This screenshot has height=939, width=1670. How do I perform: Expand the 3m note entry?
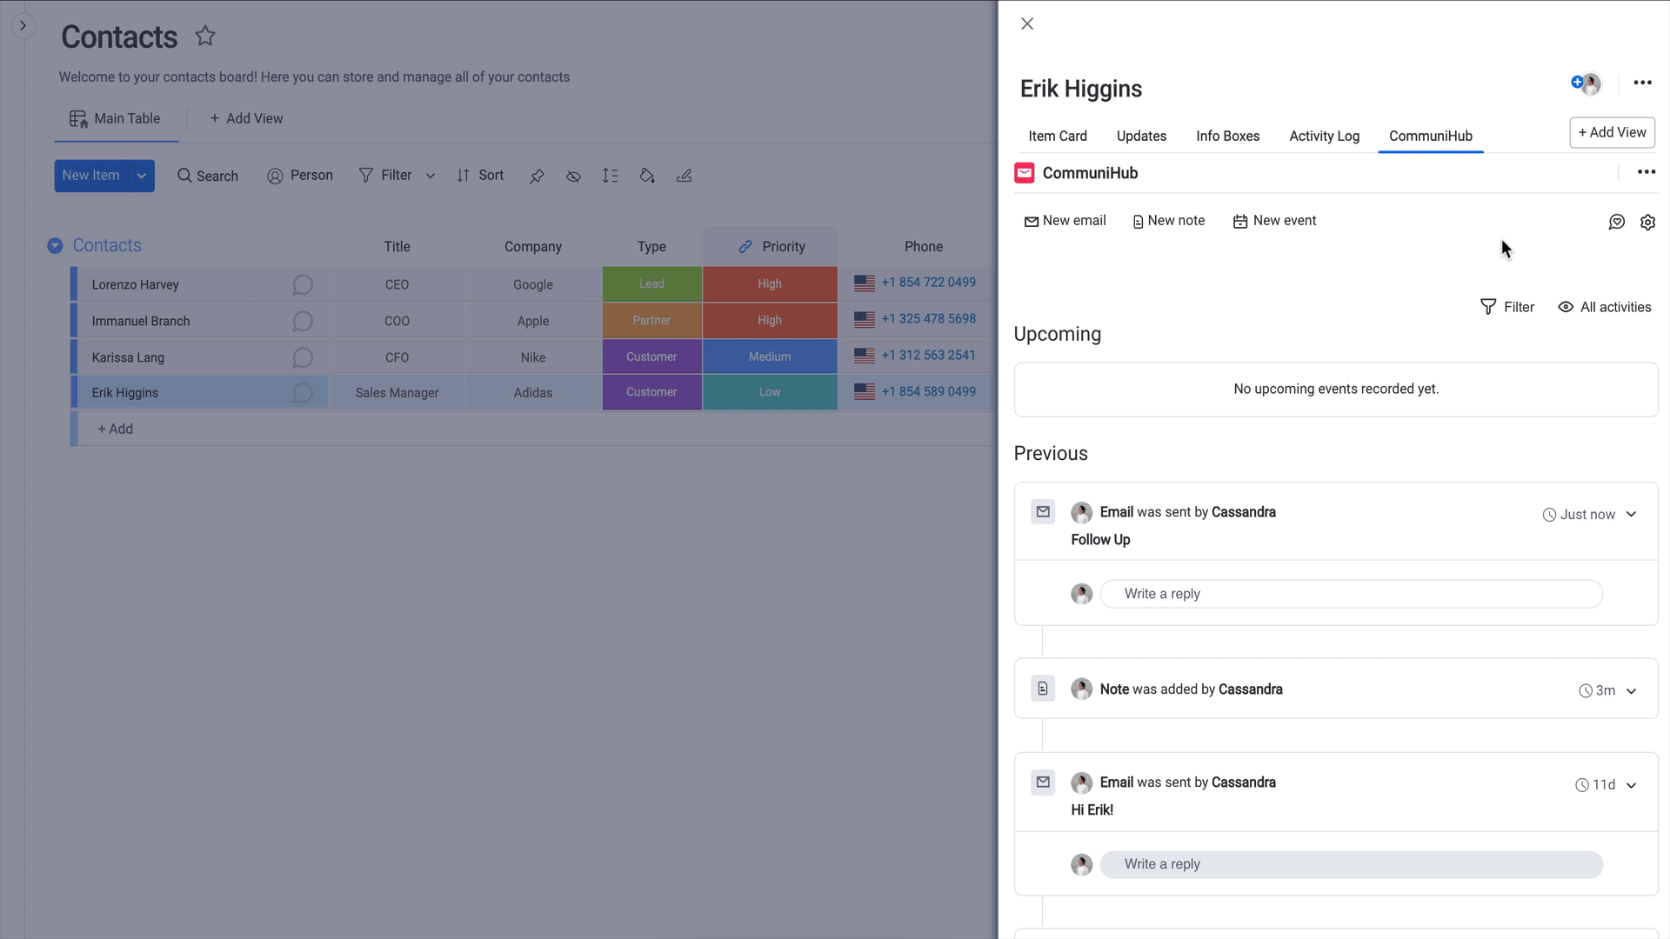point(1631,691)
